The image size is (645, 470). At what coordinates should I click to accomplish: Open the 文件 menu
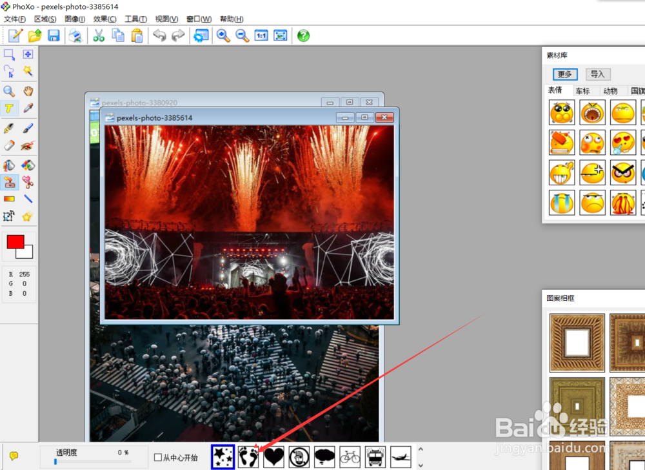coord(15,19)
